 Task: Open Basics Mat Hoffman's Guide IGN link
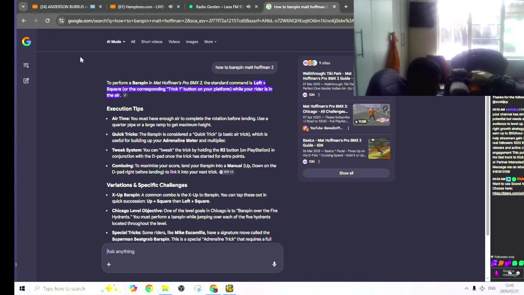click(332, 143)
